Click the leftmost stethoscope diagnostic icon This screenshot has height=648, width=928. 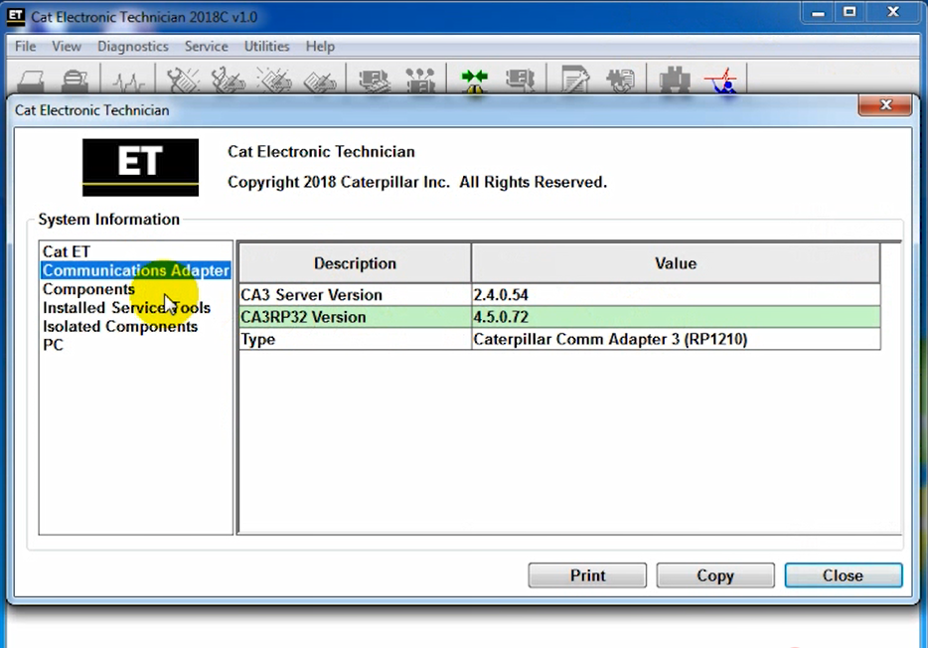(x=184, y=81)
